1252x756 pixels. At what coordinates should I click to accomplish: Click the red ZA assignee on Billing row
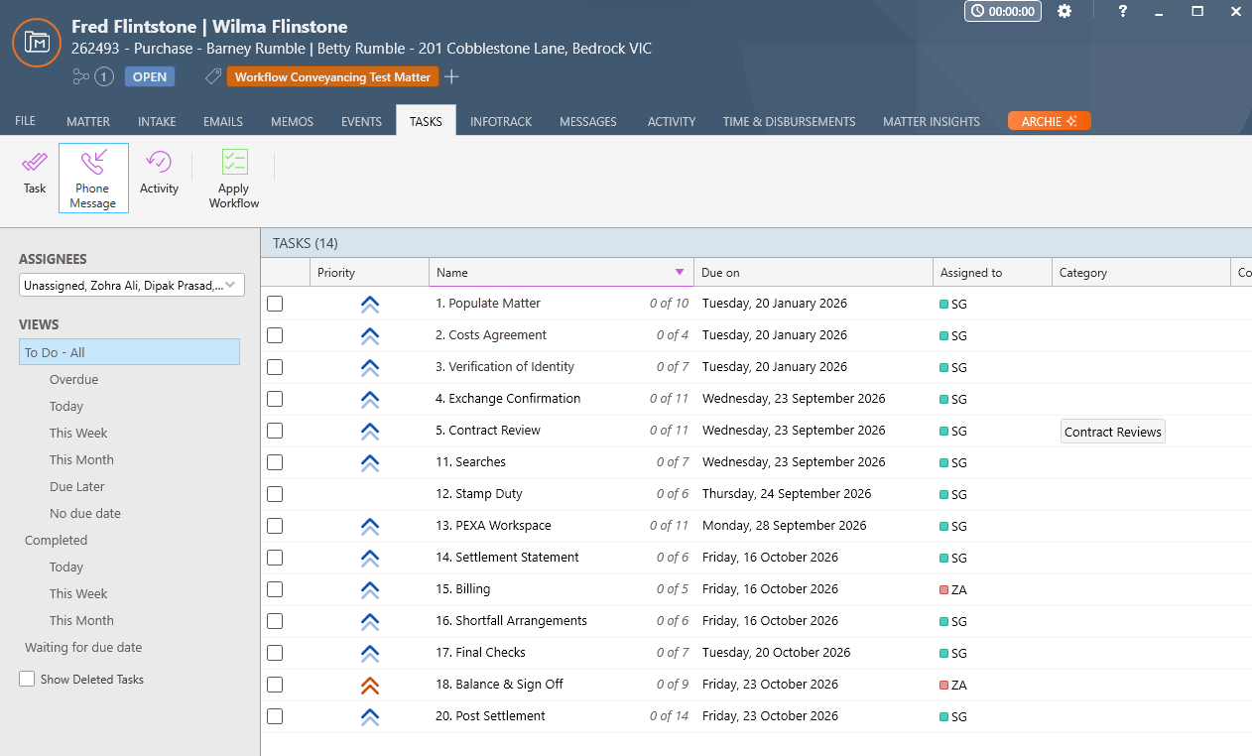[953, 589]
